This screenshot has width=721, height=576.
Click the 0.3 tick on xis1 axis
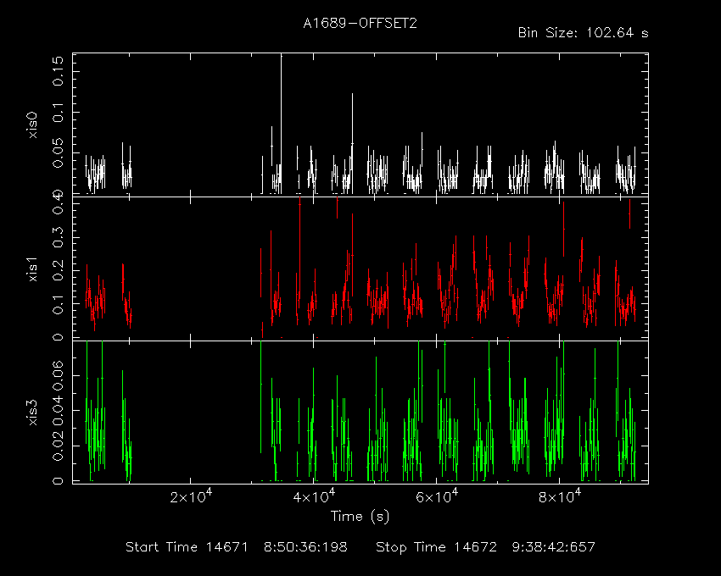(x=59, y=237)
